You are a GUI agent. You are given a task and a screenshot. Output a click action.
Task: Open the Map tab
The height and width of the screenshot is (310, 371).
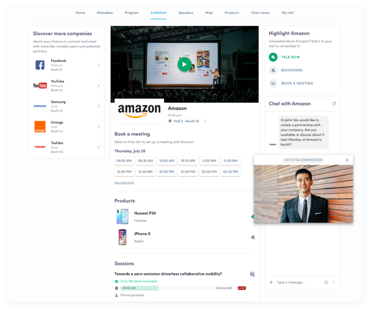[x=209, y=13]
